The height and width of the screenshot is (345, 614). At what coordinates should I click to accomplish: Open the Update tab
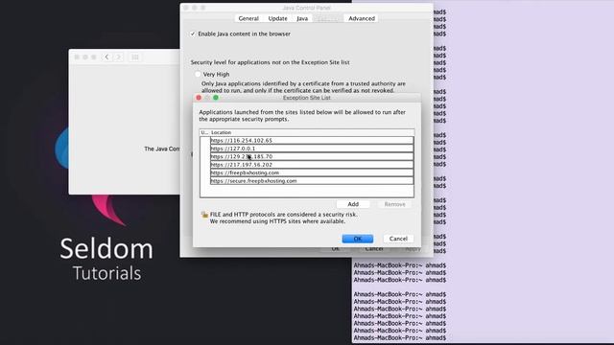pos(277,18)
